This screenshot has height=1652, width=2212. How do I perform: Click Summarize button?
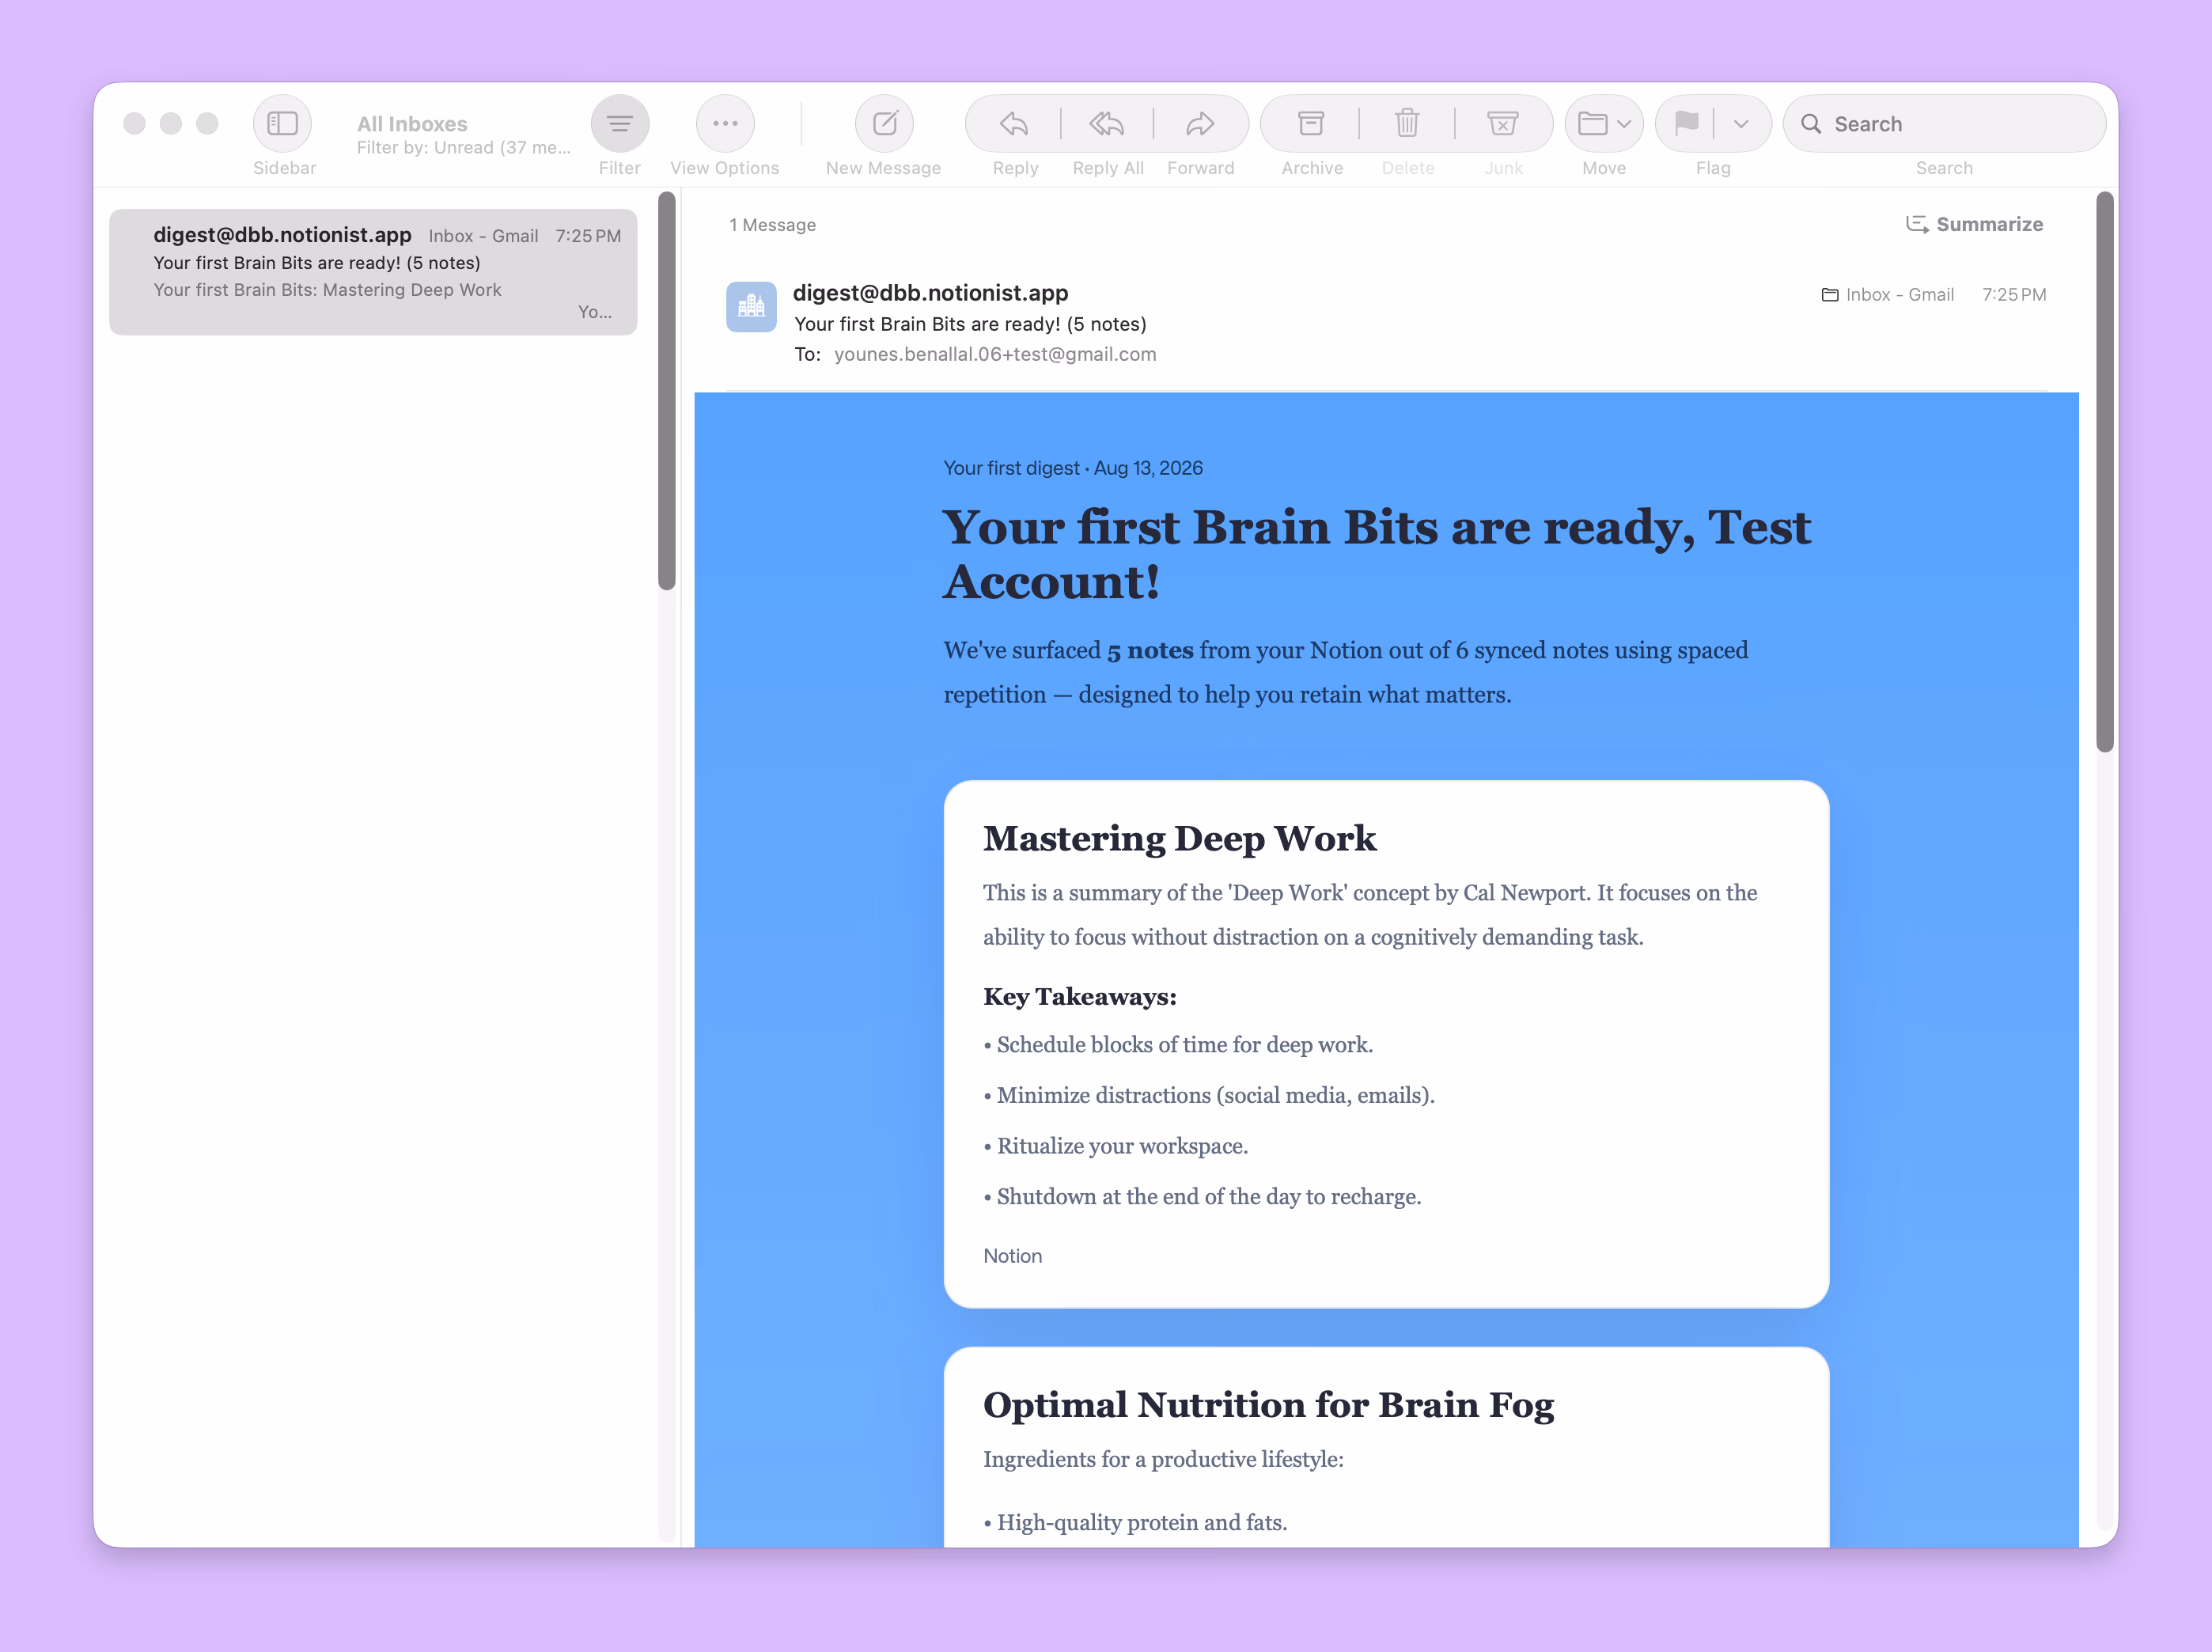click(1974, 224)
